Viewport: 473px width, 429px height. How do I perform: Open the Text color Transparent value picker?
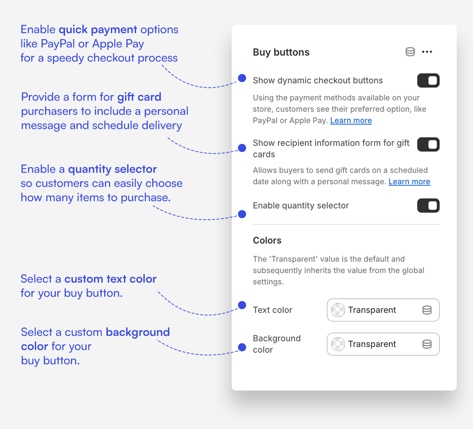coord(372,310)
